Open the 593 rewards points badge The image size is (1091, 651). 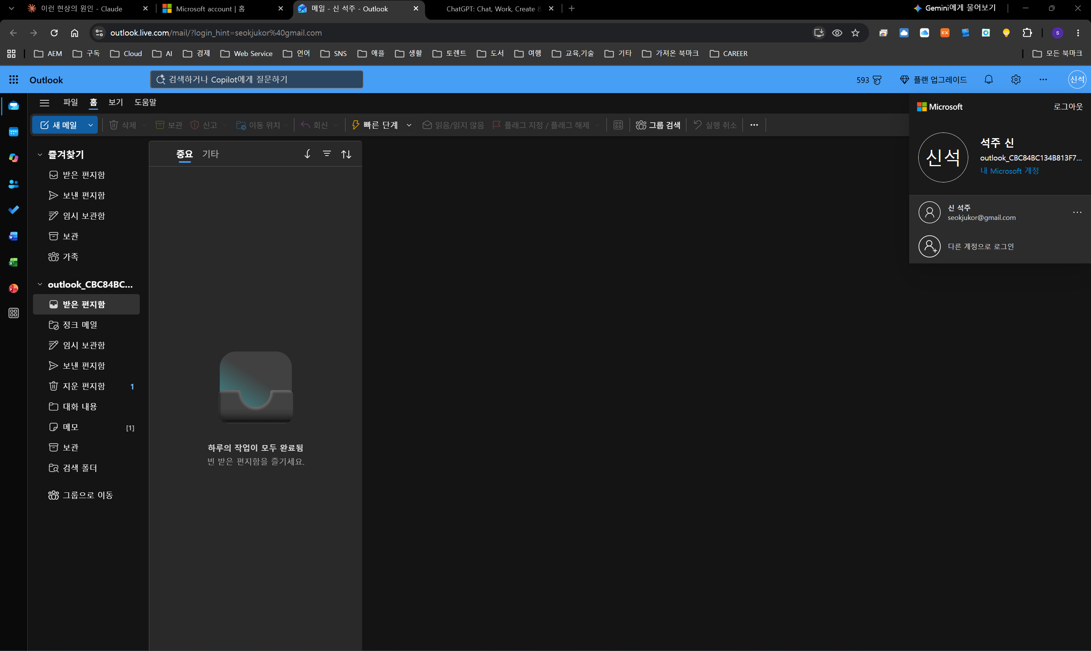click(x=868, y=80)
